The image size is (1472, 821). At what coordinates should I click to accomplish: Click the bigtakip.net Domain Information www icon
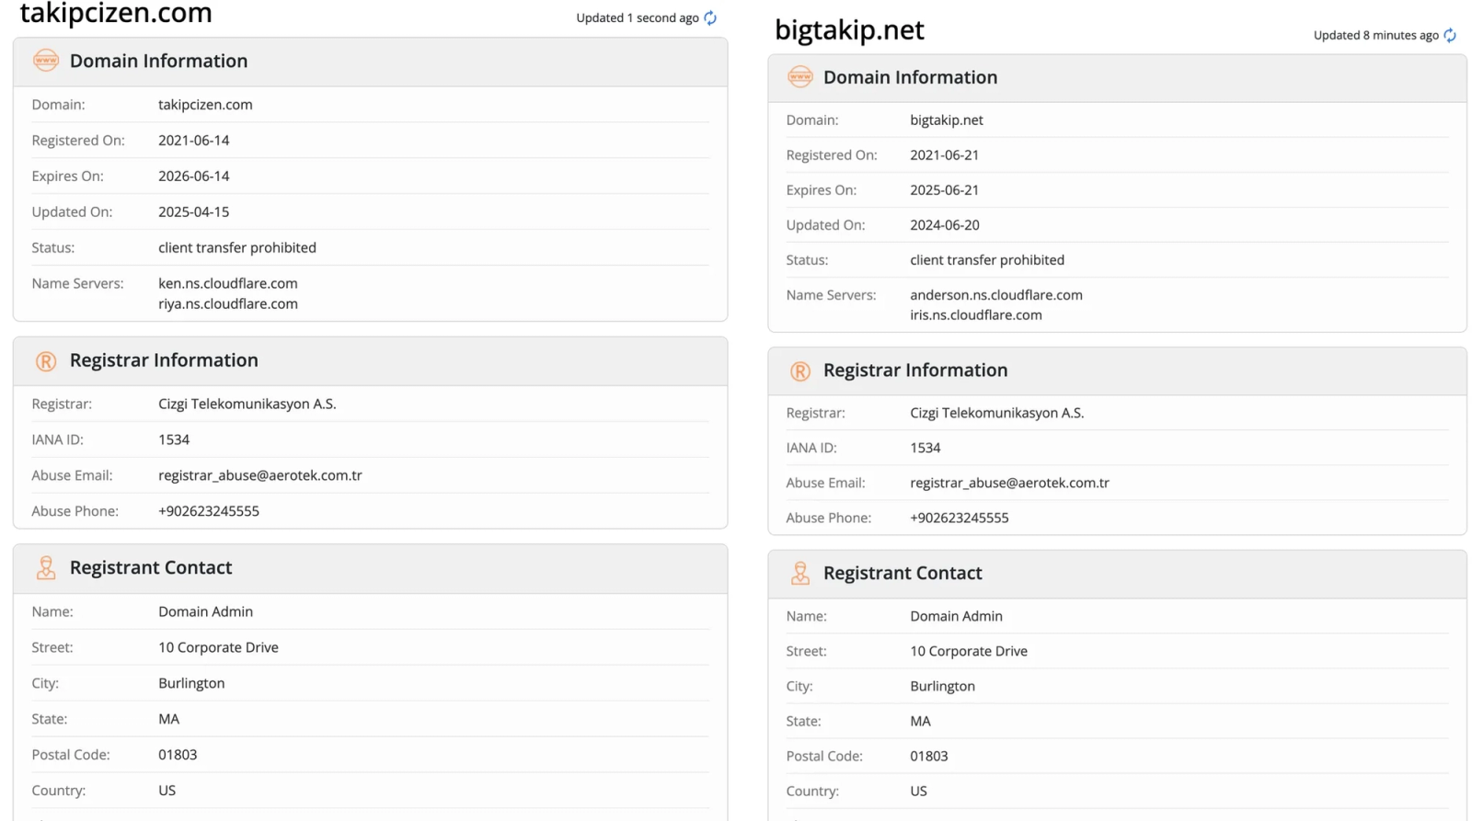799,77
